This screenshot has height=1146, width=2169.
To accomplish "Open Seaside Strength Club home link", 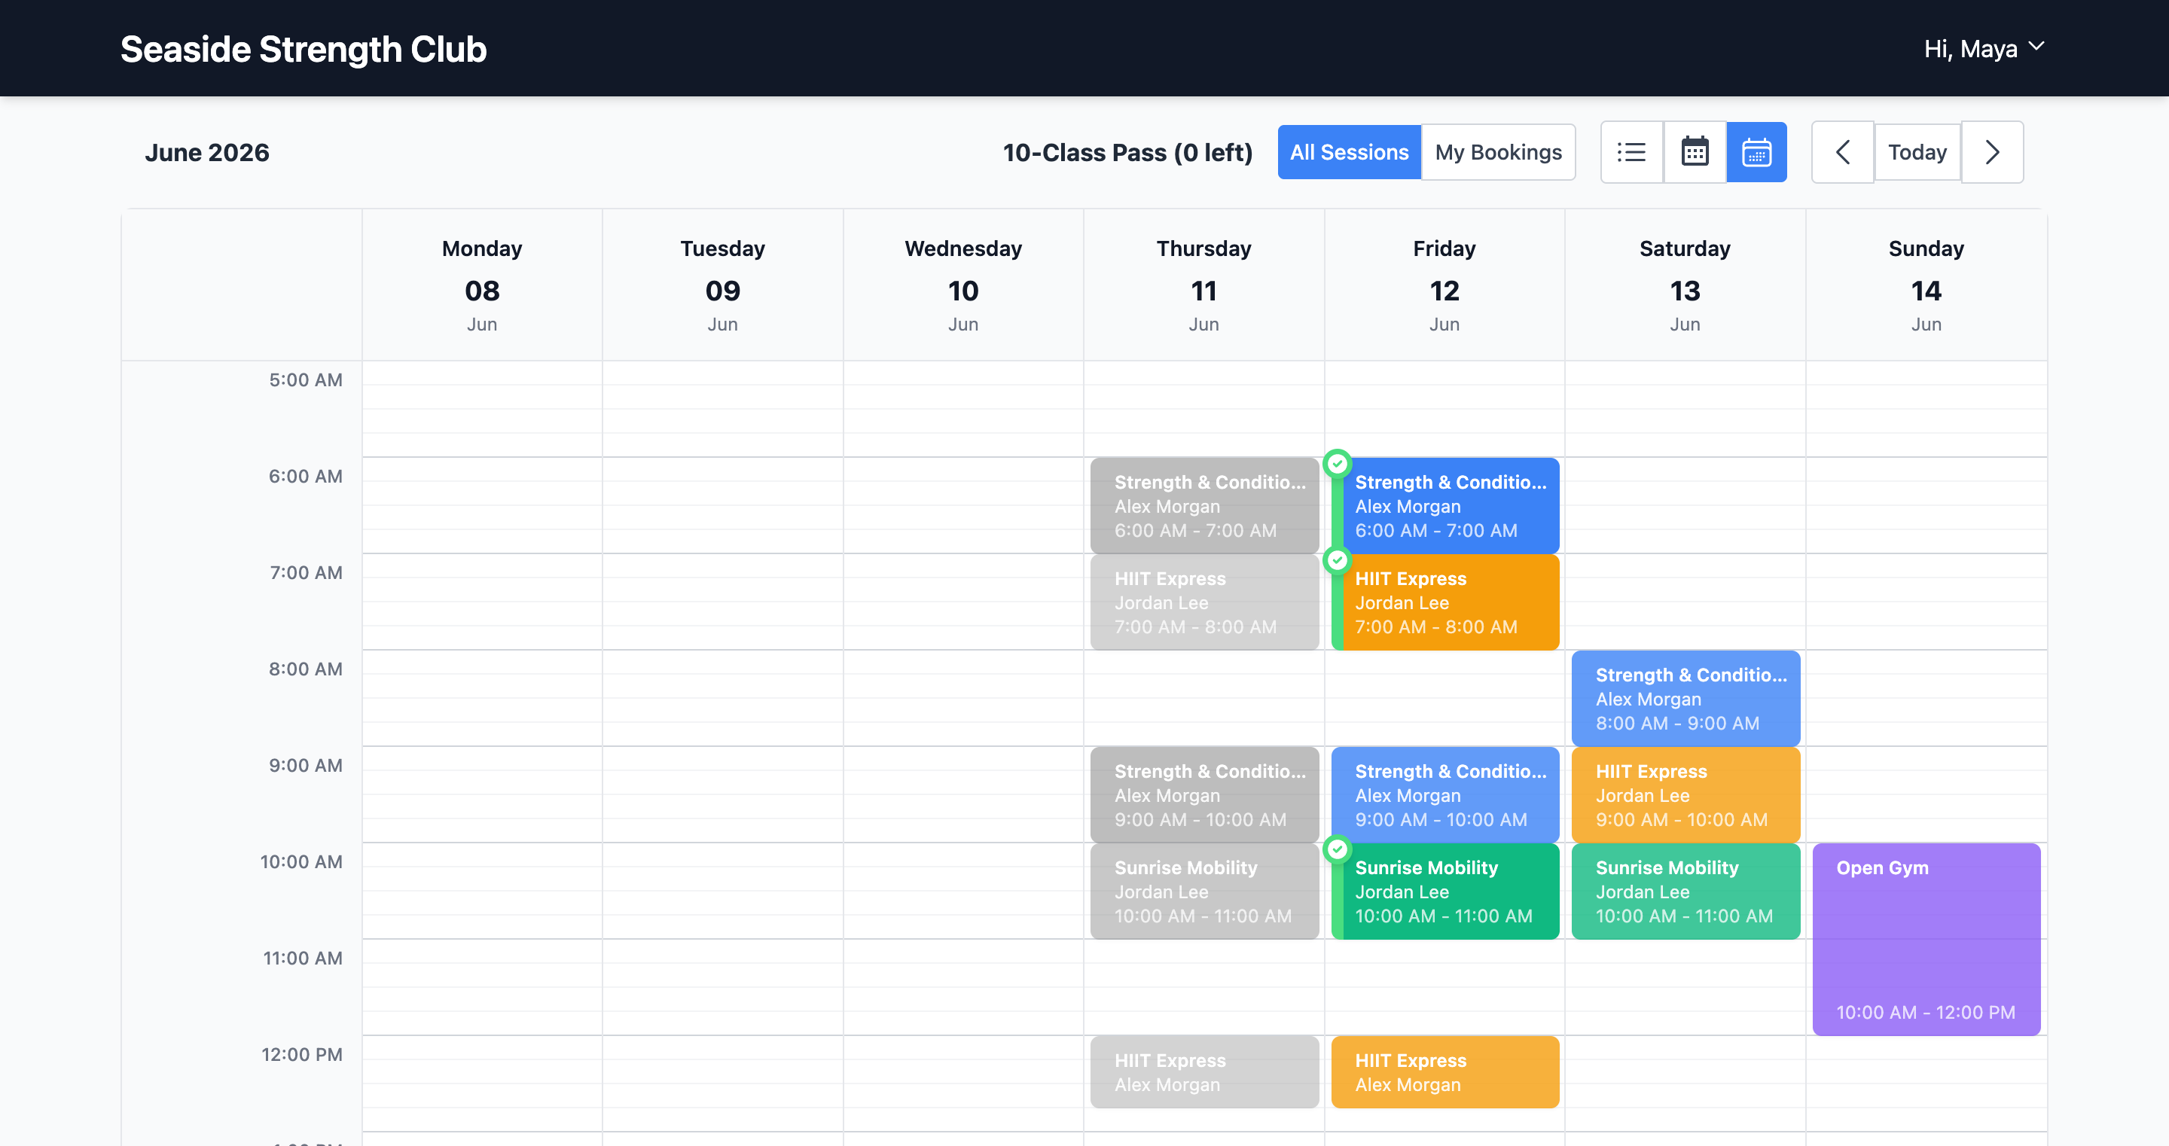I will [303, 49].
